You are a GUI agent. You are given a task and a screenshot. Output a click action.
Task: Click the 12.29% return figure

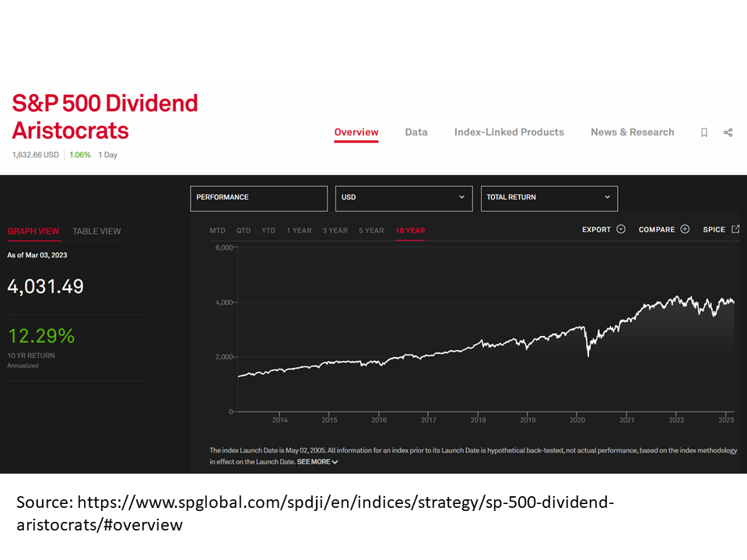pyautogui.click(x=41, y=336)
